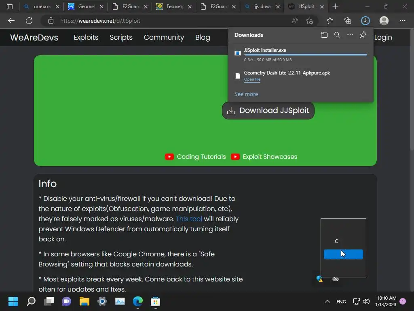
Task: Open the Blog menu item
Action: point(203,37)
